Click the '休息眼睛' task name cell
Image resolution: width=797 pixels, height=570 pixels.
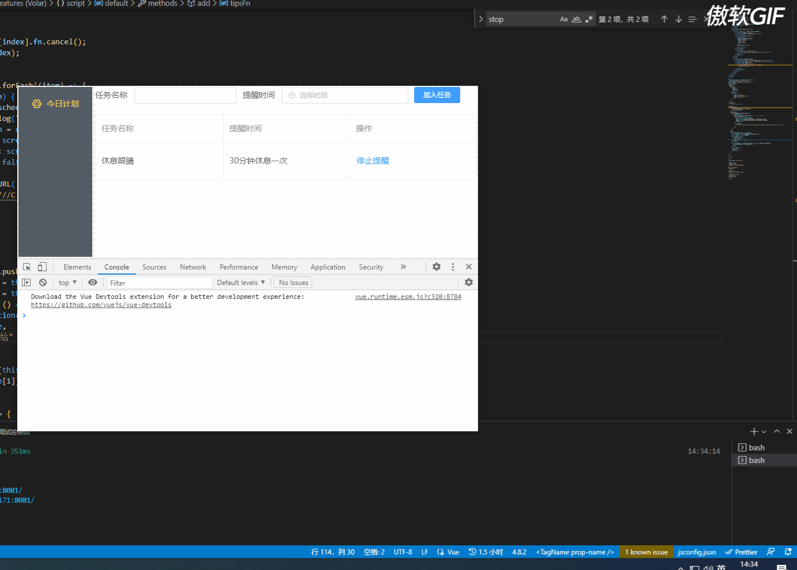[x=159, y=161]
